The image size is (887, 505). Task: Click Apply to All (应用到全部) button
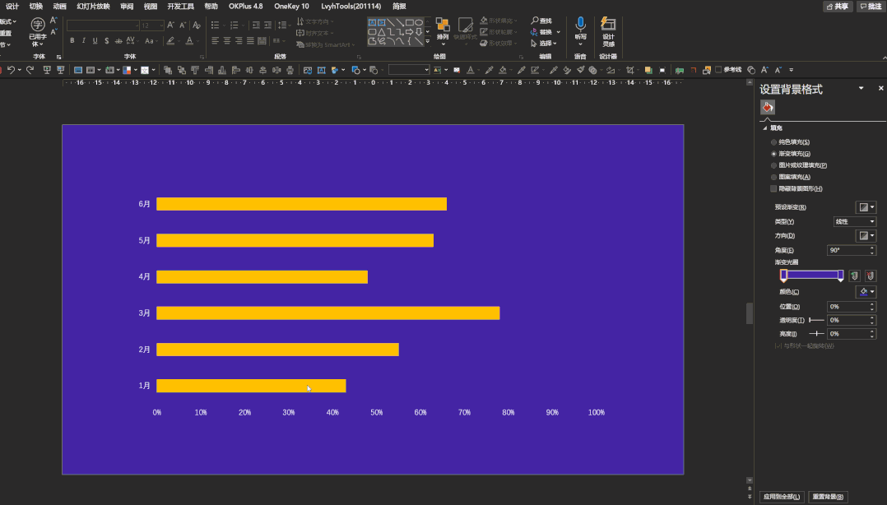pyautogui.click(x=781, y=497)
